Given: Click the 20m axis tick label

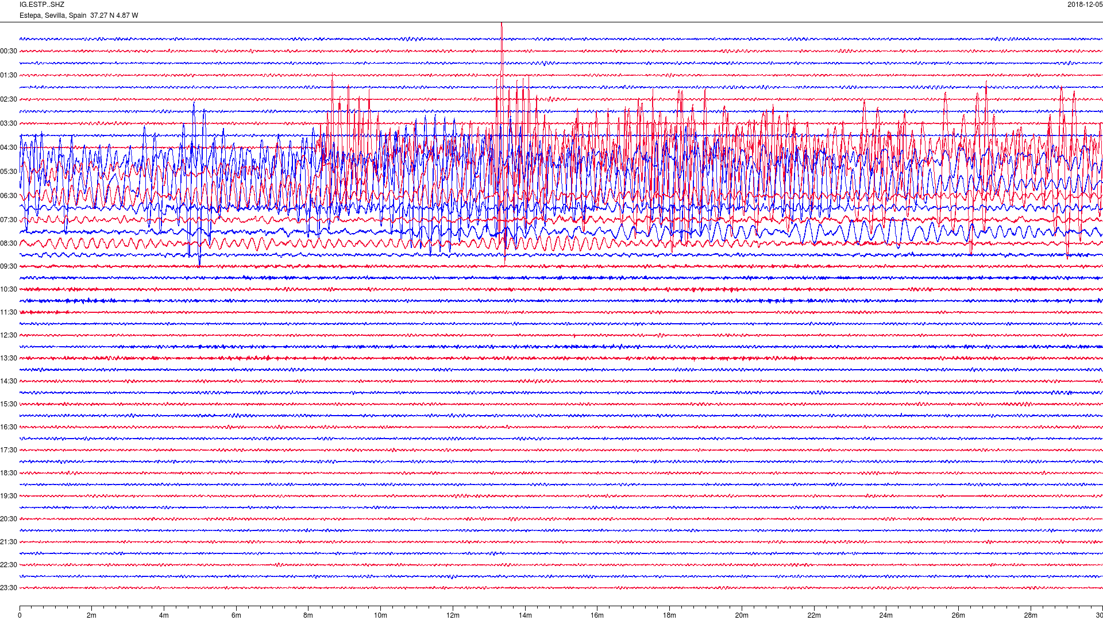Looking at the screenshot, I should [x=742, y=615].
